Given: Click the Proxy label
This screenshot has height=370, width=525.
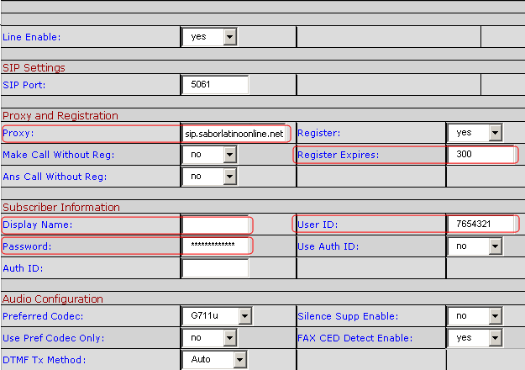Looking at the screenshot, I should click(x=16, y=133).
